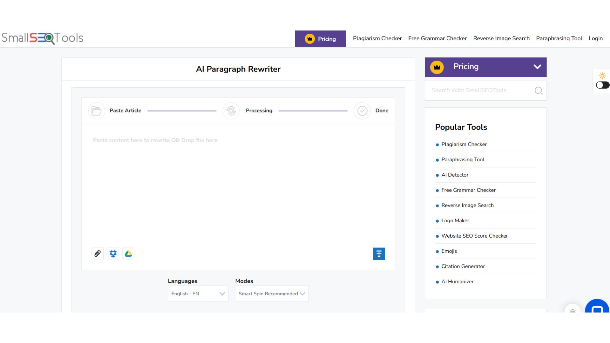The height and width of the screenshot is (343, 610).
Task: Click the paperclip attach file icon
Action: click(98, 254)
